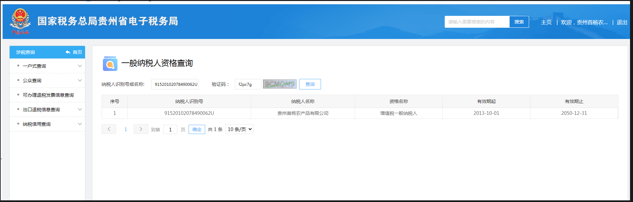
Task: Click the national tax emblem logo
Action: pos(20,21)
